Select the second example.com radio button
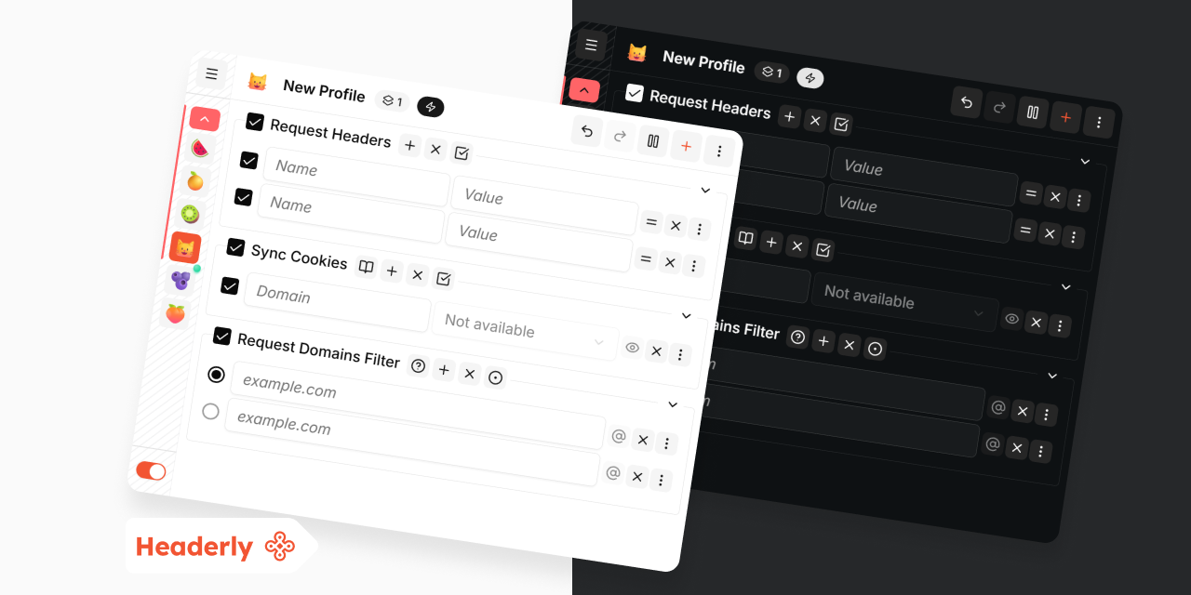 [210, 411]
